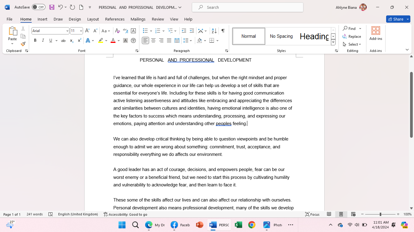Open PowerPoint from the taskbar

tap(199, 225)
